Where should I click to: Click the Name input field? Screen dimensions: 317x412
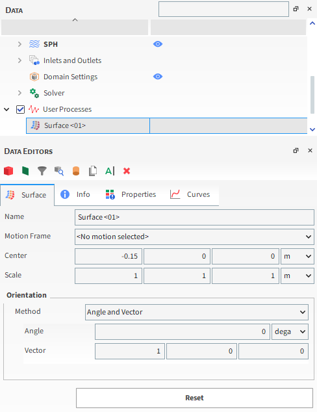click(194, 217)
